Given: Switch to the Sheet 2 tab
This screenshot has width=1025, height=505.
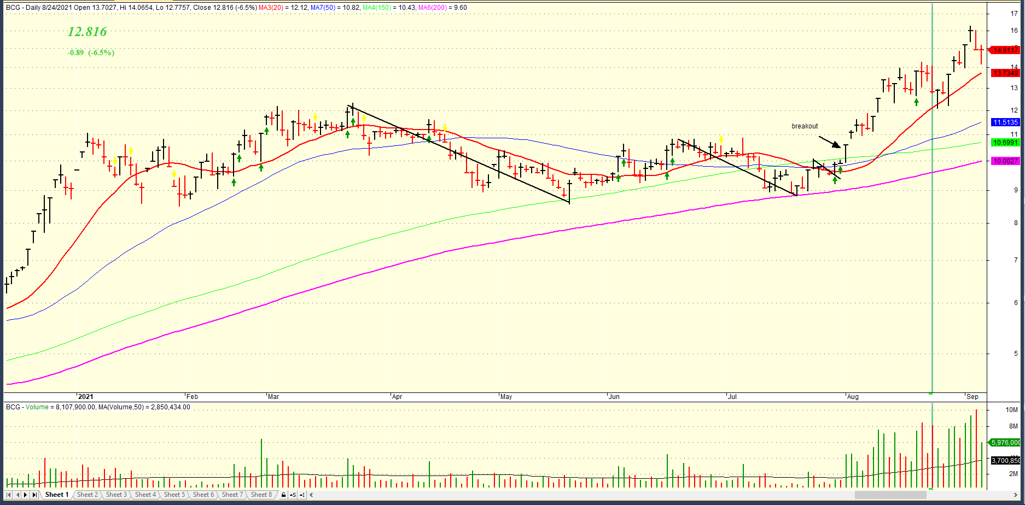Looking at the screenshot, I should coord(87,495).
